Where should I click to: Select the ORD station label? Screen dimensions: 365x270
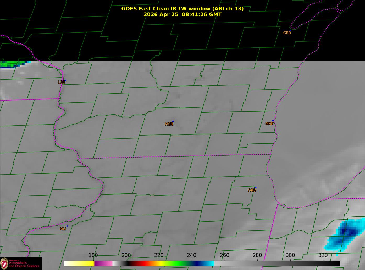pyautogui.click(x=252, y=191)
